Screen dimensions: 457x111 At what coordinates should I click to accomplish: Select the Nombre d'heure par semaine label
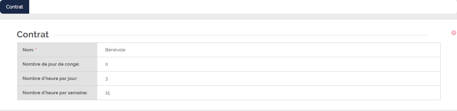click(x=55, y=93)
